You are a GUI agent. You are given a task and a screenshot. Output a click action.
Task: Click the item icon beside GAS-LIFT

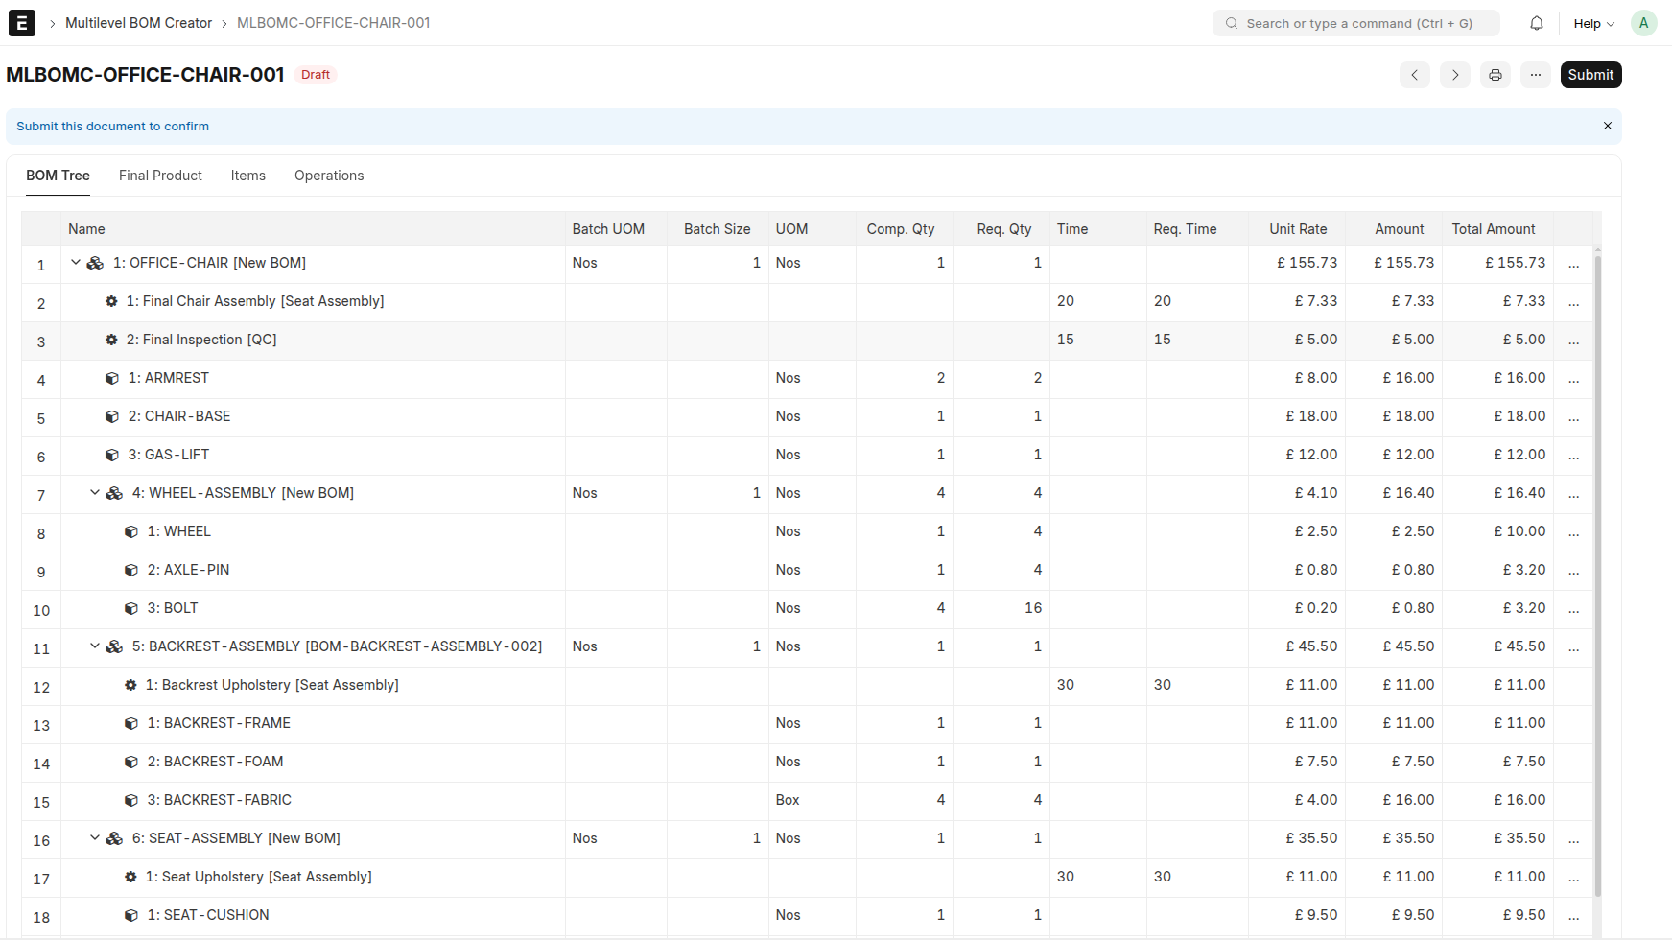pyautogui.click(x=111, y=454)
